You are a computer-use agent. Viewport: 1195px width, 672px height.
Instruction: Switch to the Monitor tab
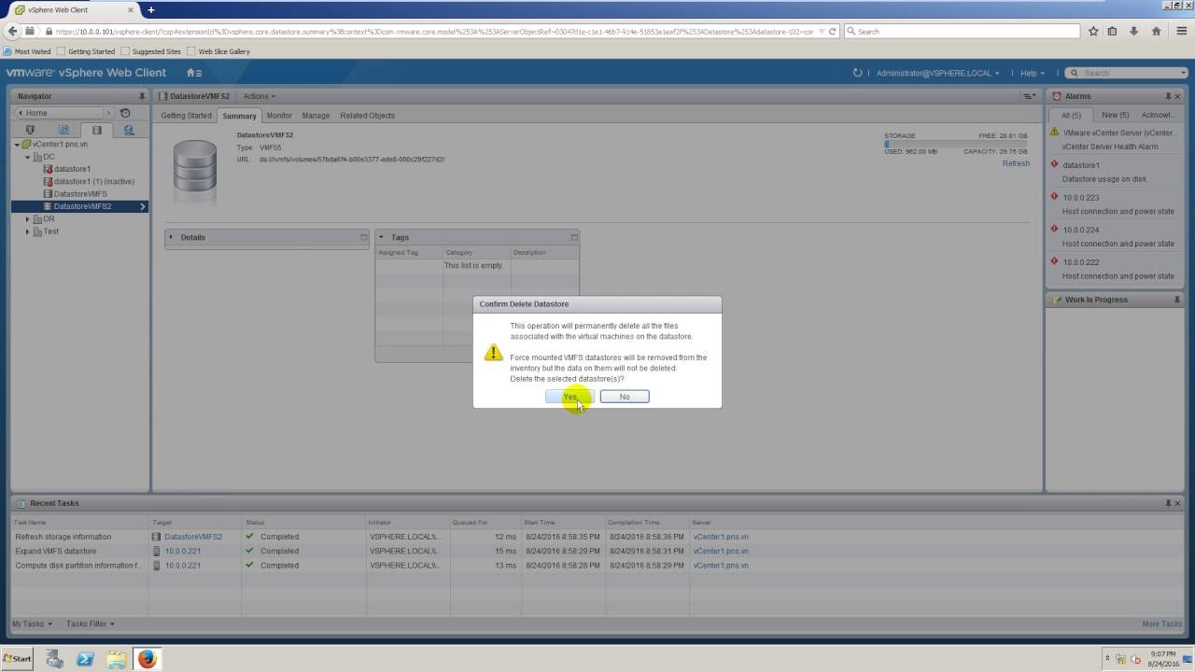click(x=279, y=116)
